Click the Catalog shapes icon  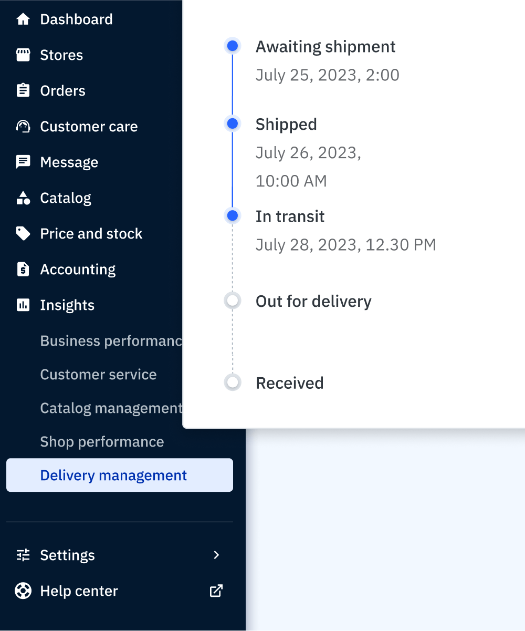pos(23,198)
